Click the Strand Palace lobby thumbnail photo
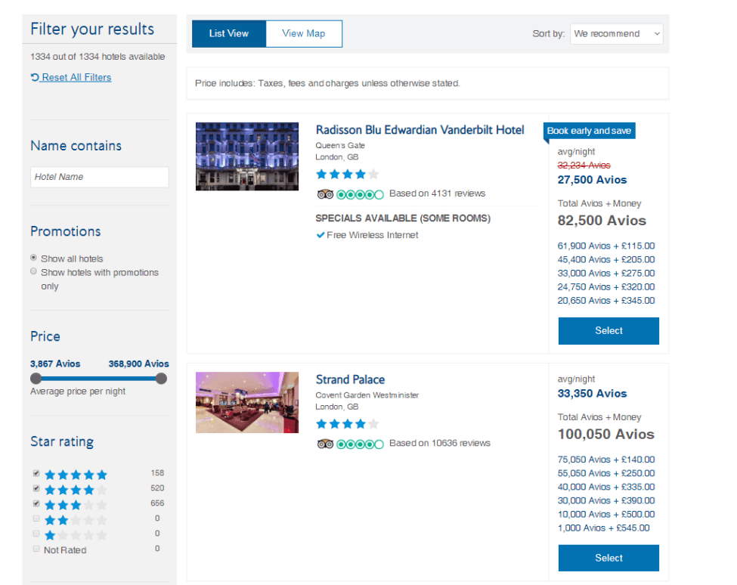This screenshot has height=585, width=737. click(x=246, y=403)
